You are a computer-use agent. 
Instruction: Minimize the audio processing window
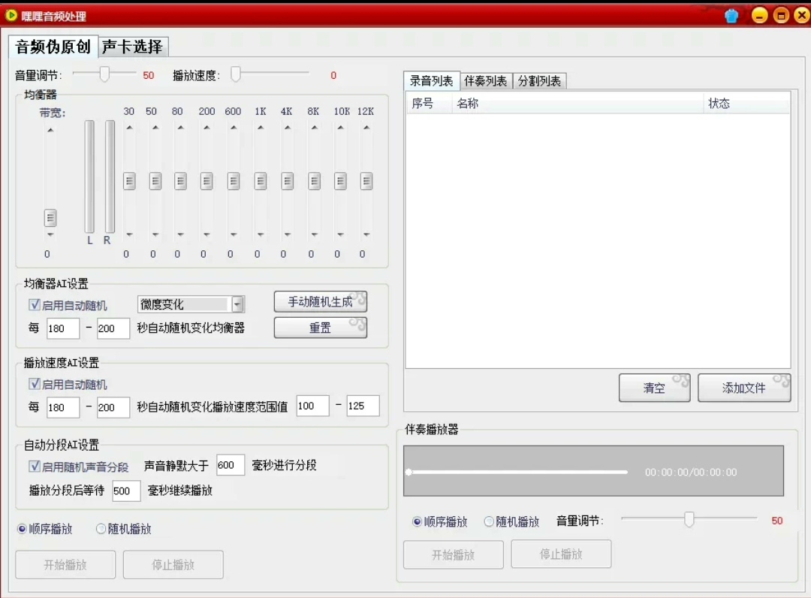pyautogui.click(x=759, y=16)
